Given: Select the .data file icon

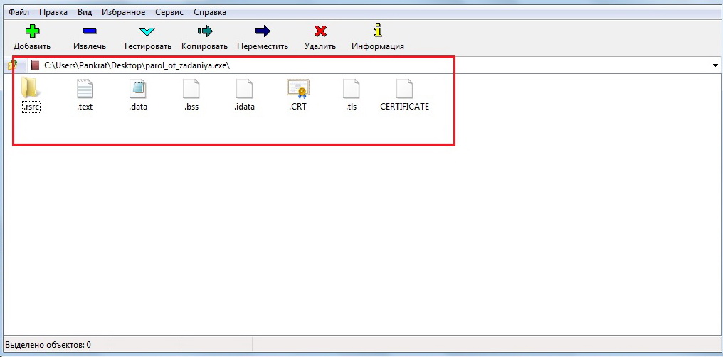Looking at the screenshot, I should 138,88.
